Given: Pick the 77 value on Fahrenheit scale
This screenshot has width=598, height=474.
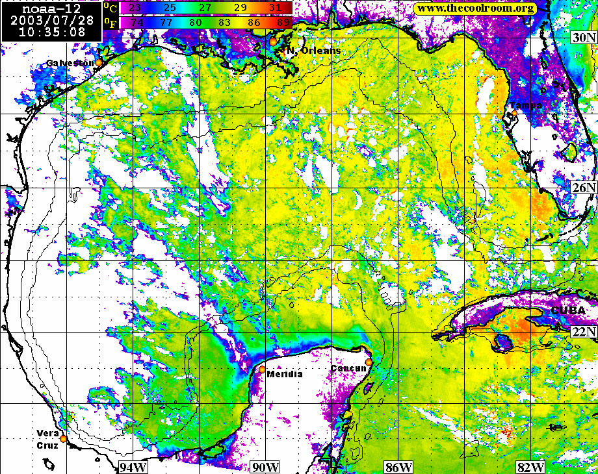Looking at the screenshot, I should [166, 23].
